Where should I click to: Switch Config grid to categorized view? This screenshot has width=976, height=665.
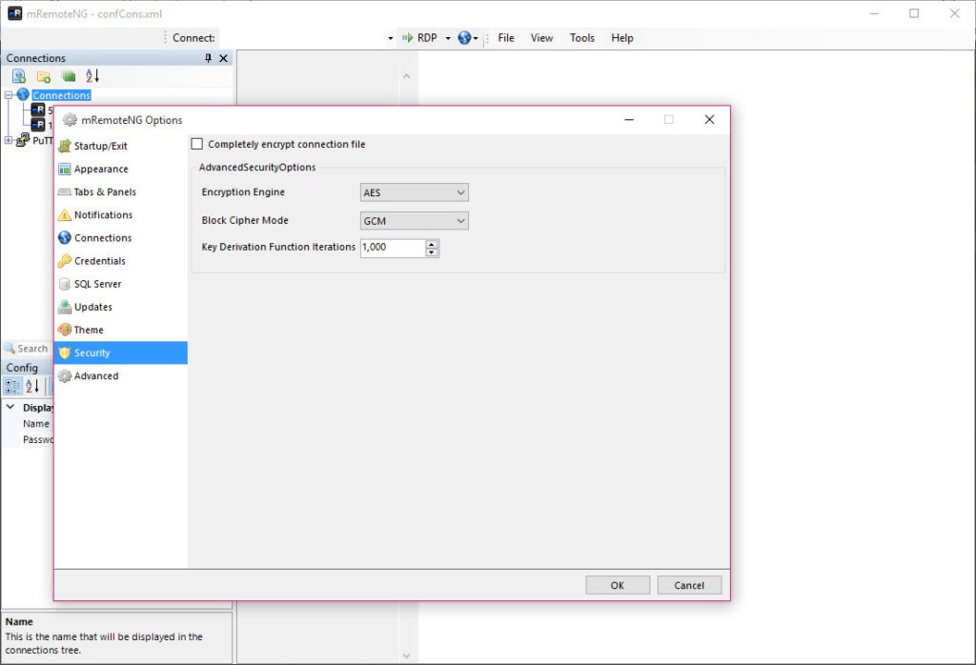click(12, 386)
